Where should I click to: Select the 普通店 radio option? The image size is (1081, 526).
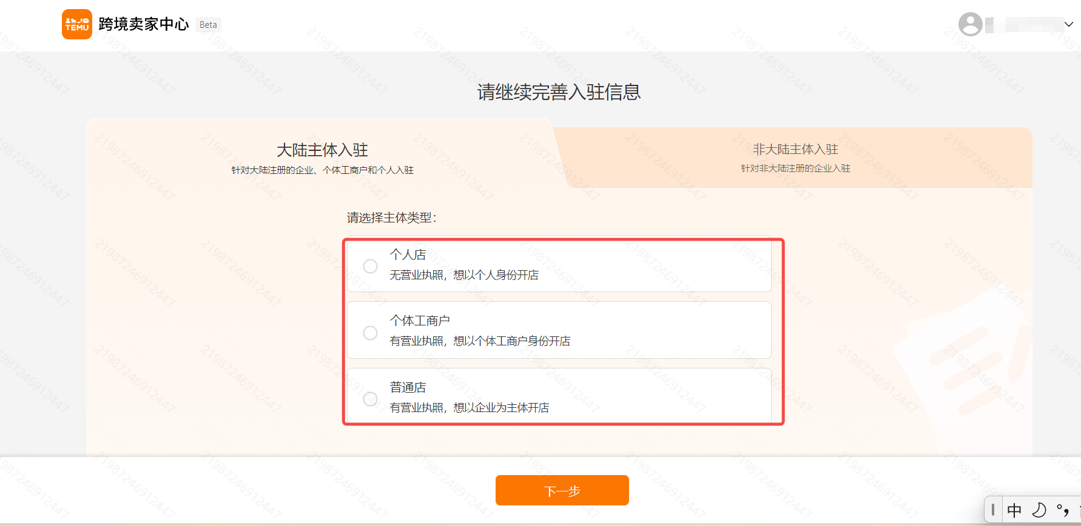pos(370,399)
